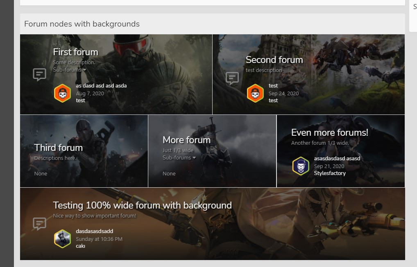The height and width of the screenshot is (267, 417).
Task: Click the 'Sep 21, 2020' post date
Action: [329, 166]
